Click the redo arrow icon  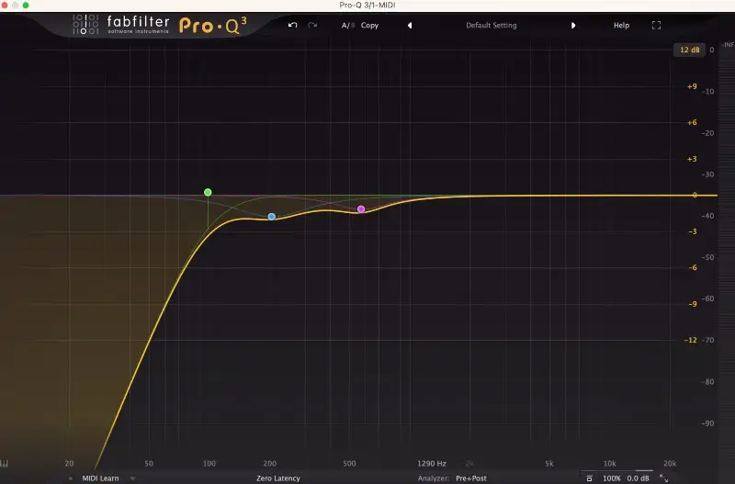313,25
